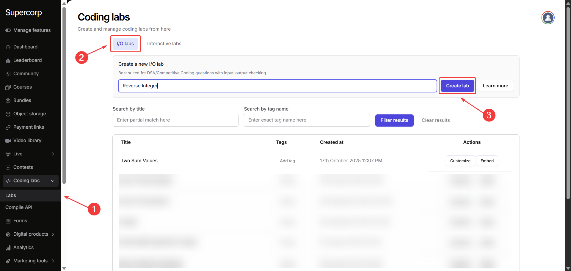Viewport: 571px width, 271px height.
Task: Click the sidebar scroll down arrow
Action: [64, 268]
